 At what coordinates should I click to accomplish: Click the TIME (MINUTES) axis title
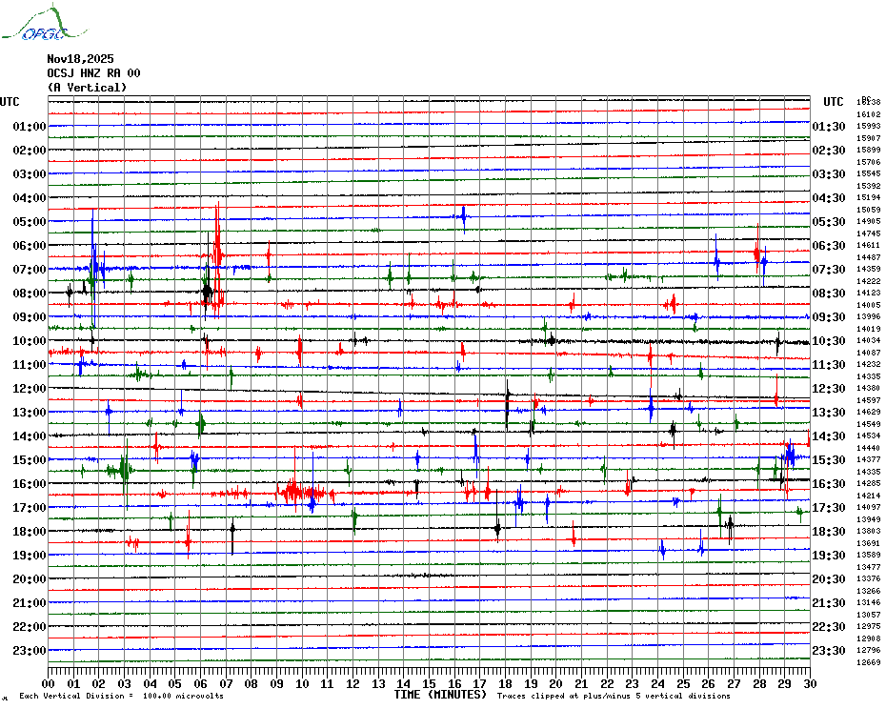440,695
